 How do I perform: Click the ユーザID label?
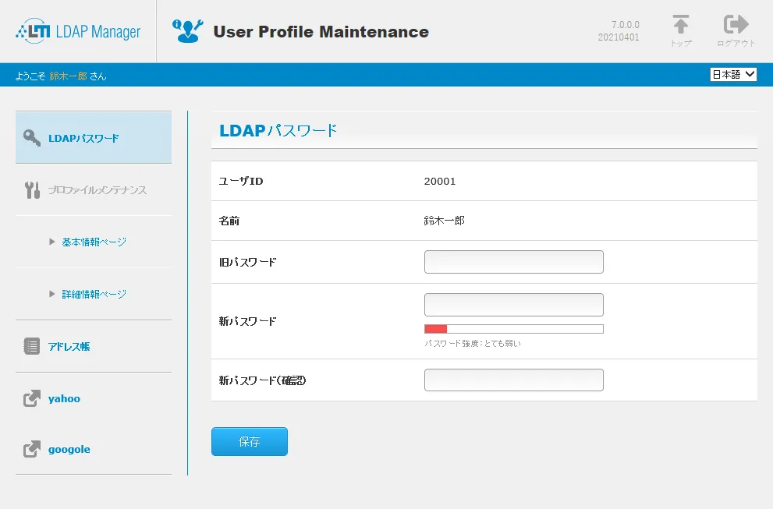[x=241, y=182]
